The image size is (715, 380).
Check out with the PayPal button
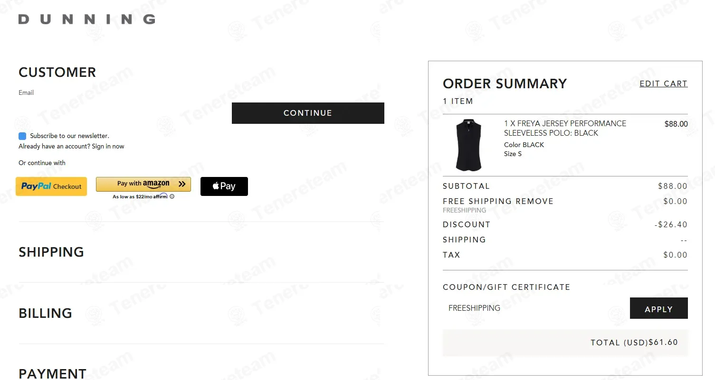51,186
